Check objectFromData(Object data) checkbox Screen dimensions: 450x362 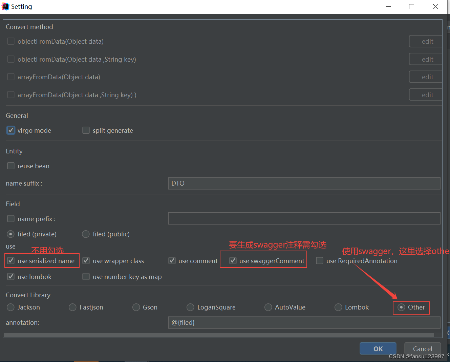[11, 41]
